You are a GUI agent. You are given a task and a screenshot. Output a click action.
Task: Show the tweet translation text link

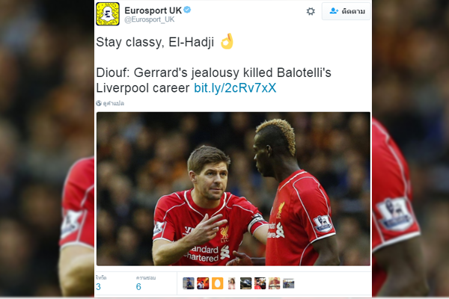click(x=114, y=103)
